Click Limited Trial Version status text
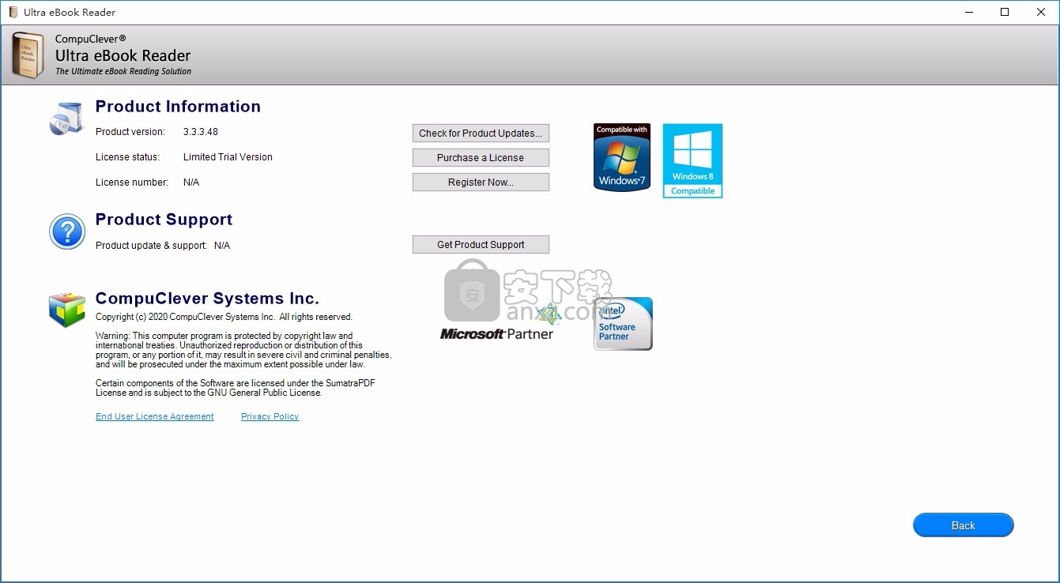This screenshot has height=583, width=1060. coord(228,156)
